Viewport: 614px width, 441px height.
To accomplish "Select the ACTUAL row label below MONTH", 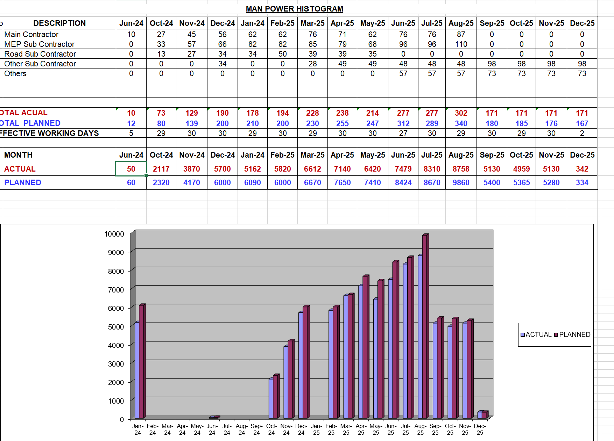I will tap(20, 169).
